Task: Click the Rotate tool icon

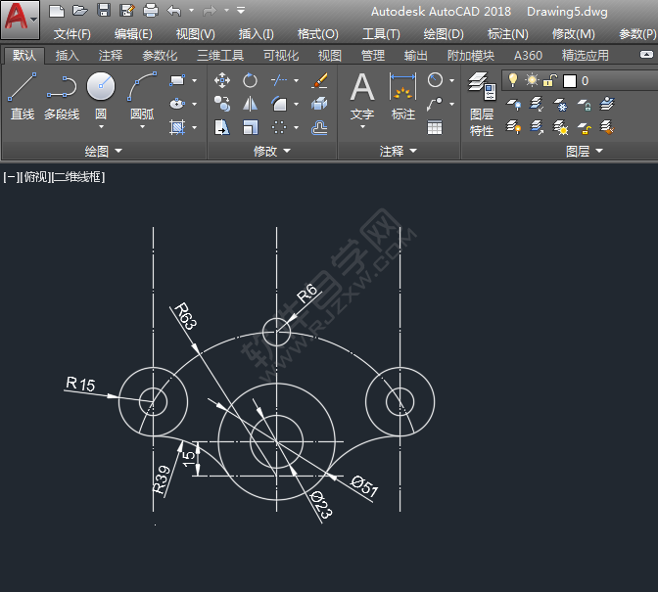Action: coord(251,80)
